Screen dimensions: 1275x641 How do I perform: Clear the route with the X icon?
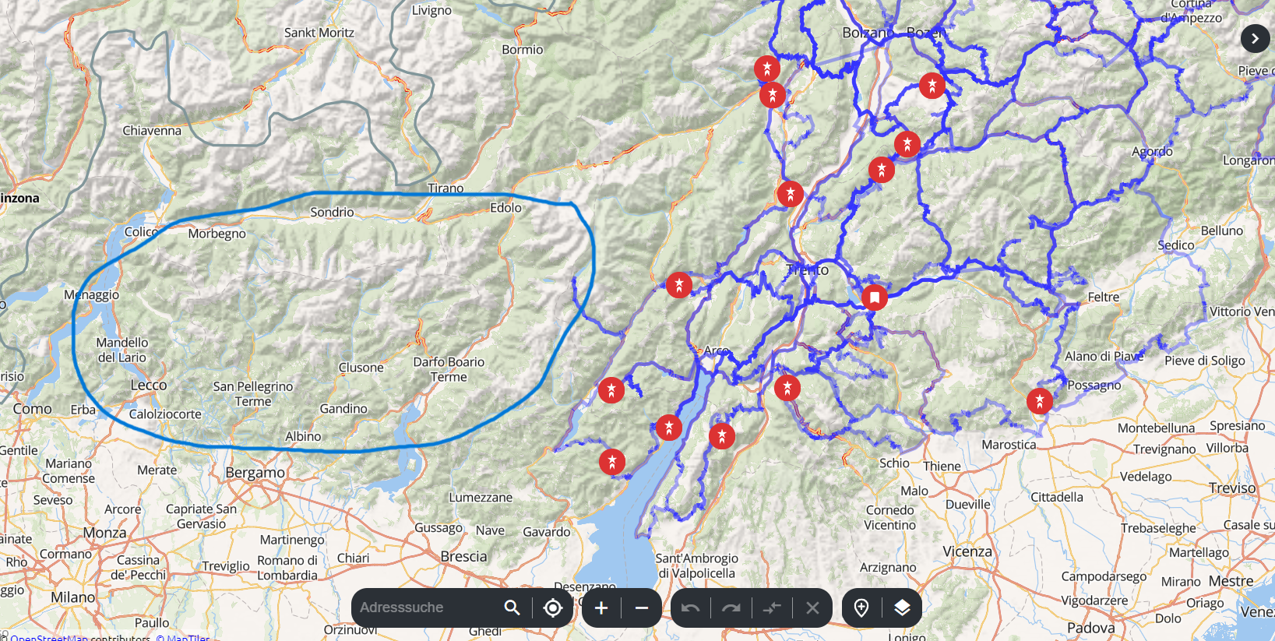tap(812, 608)
